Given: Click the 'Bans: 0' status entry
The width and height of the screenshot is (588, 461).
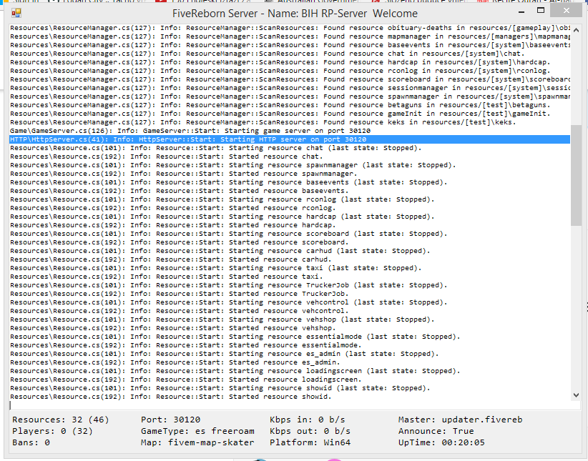Looking at the screenshot, I should pyautogui.click(x=31, y=442).
